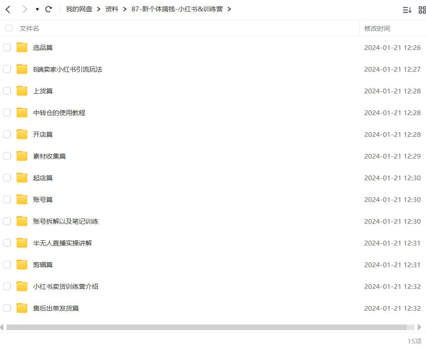Screen dimensions: 426x348
Task: Open the 起店篇 folder name
Action: pos(43,178)
